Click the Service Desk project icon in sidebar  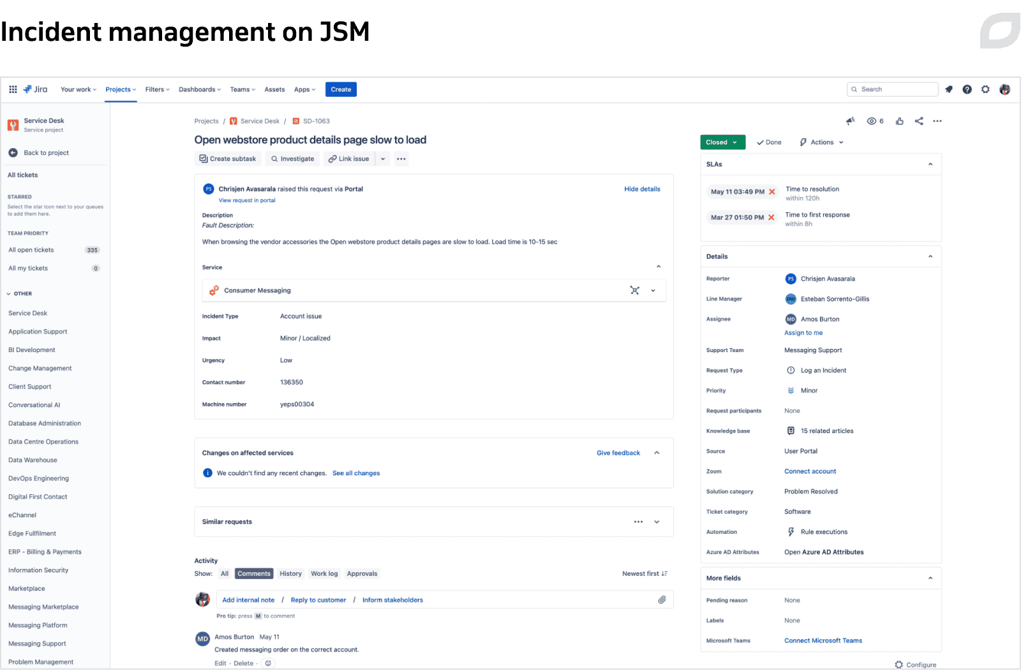(13, 125)
